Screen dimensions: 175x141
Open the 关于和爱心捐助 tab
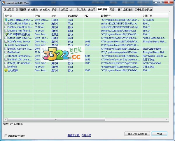click(143, 10)
